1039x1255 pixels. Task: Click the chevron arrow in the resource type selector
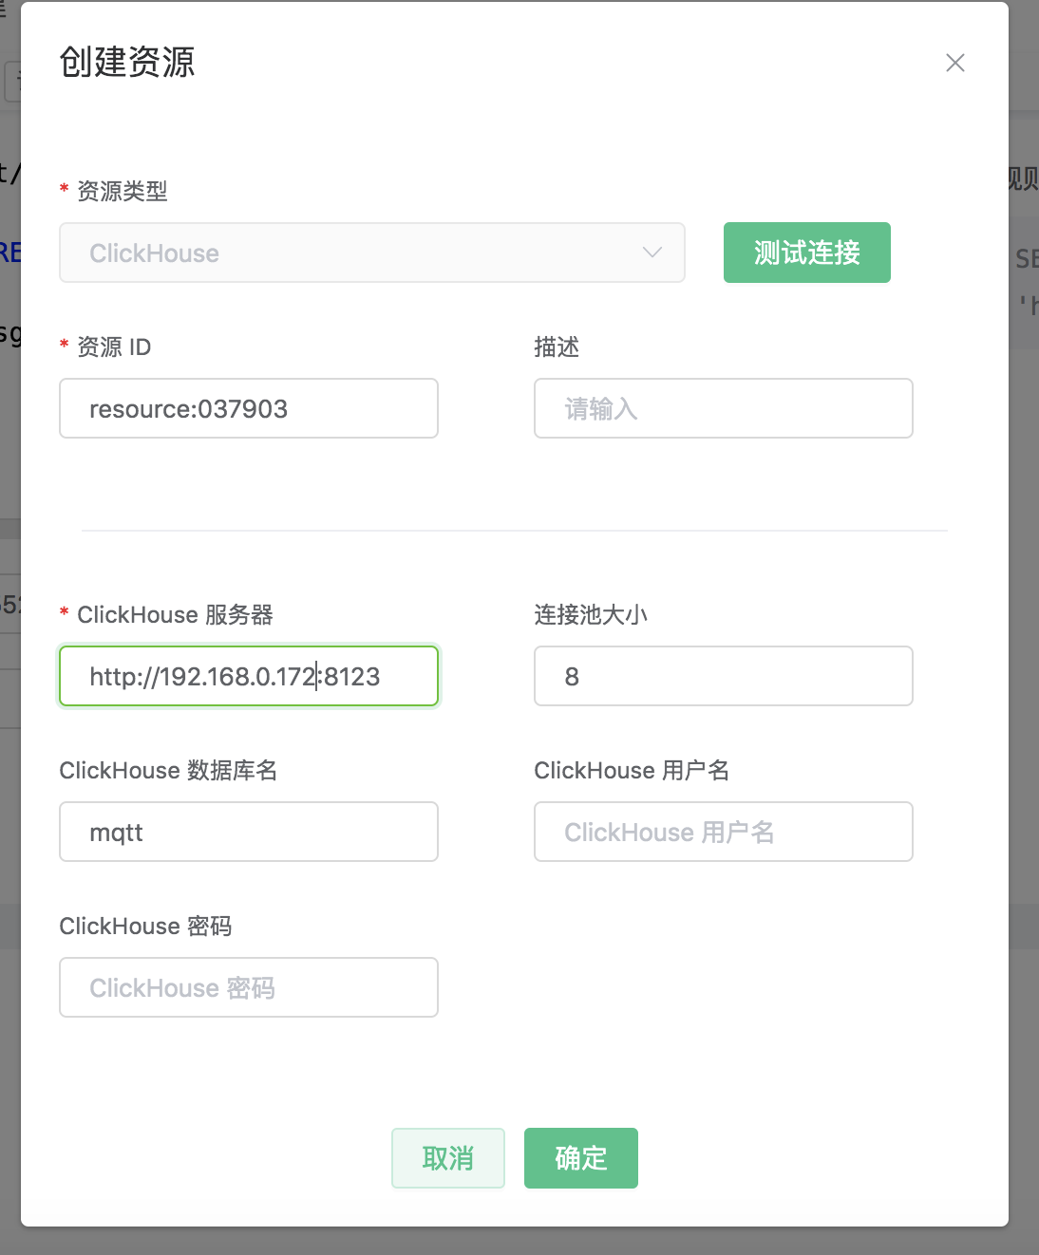(x=652, y=253)
